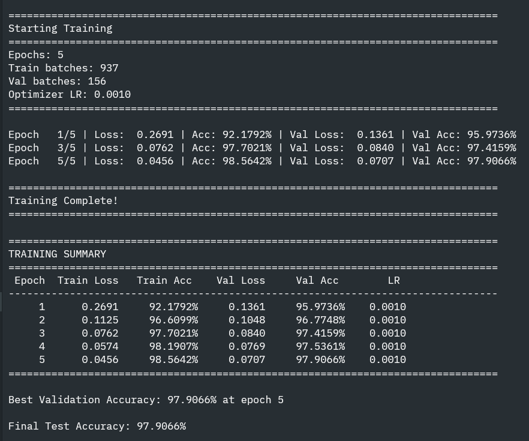
Task: Select train loss 0.0574 in epoch 4 row
Action: coord(100,346)
